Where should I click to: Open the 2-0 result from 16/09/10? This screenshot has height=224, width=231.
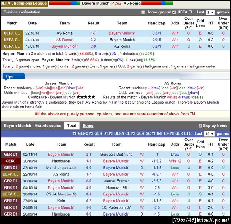pos(94,47)
